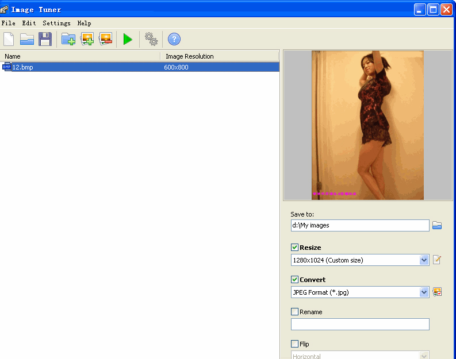Viewport: 456px width, 359px height.
Task: Open convert format options icon
Action: pos(437,292)
